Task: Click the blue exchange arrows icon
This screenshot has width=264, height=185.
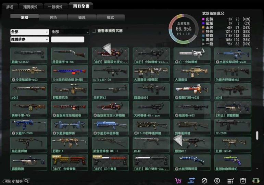Action: point(191,181)
